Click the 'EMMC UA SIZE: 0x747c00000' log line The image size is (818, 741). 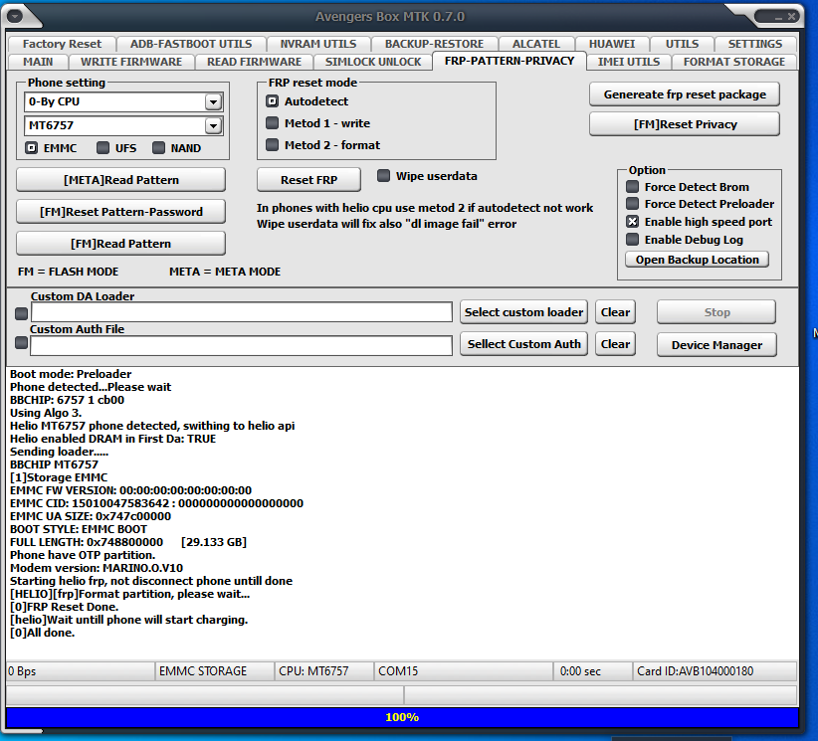(x=91, y=516)
